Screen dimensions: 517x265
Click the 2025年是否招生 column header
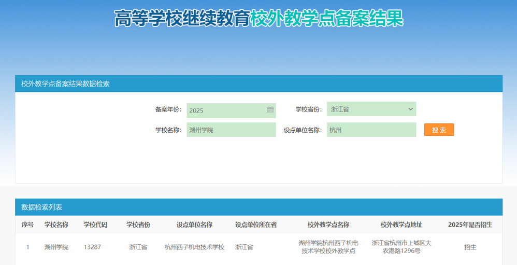pos(470,225)
